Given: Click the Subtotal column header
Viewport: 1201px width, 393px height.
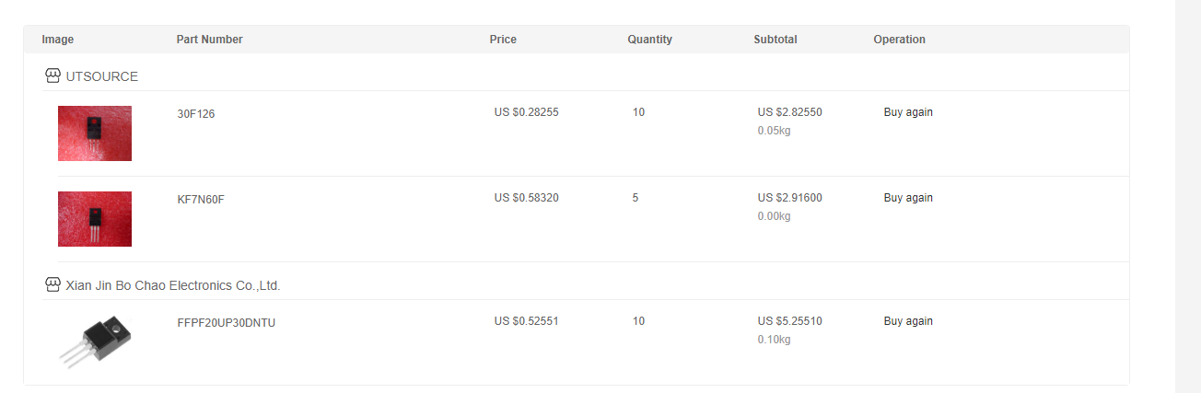Looking at the screenshot, I should [x=775, y=40].
